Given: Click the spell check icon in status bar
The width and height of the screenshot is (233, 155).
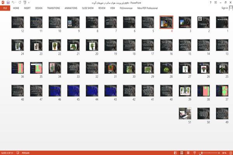Looking at the screenshot, I should point(18,153).
